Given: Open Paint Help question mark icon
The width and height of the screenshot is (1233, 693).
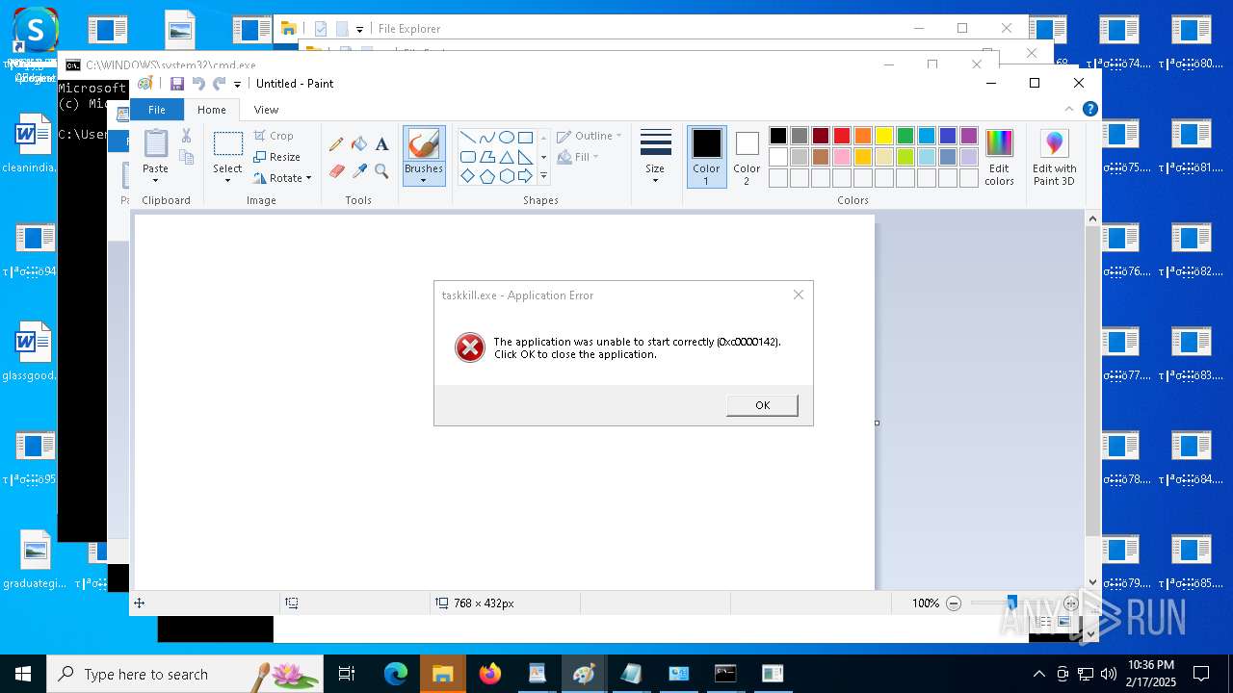Looking at the screenshot, I should pyautogui.click(x=1089, y=110).
